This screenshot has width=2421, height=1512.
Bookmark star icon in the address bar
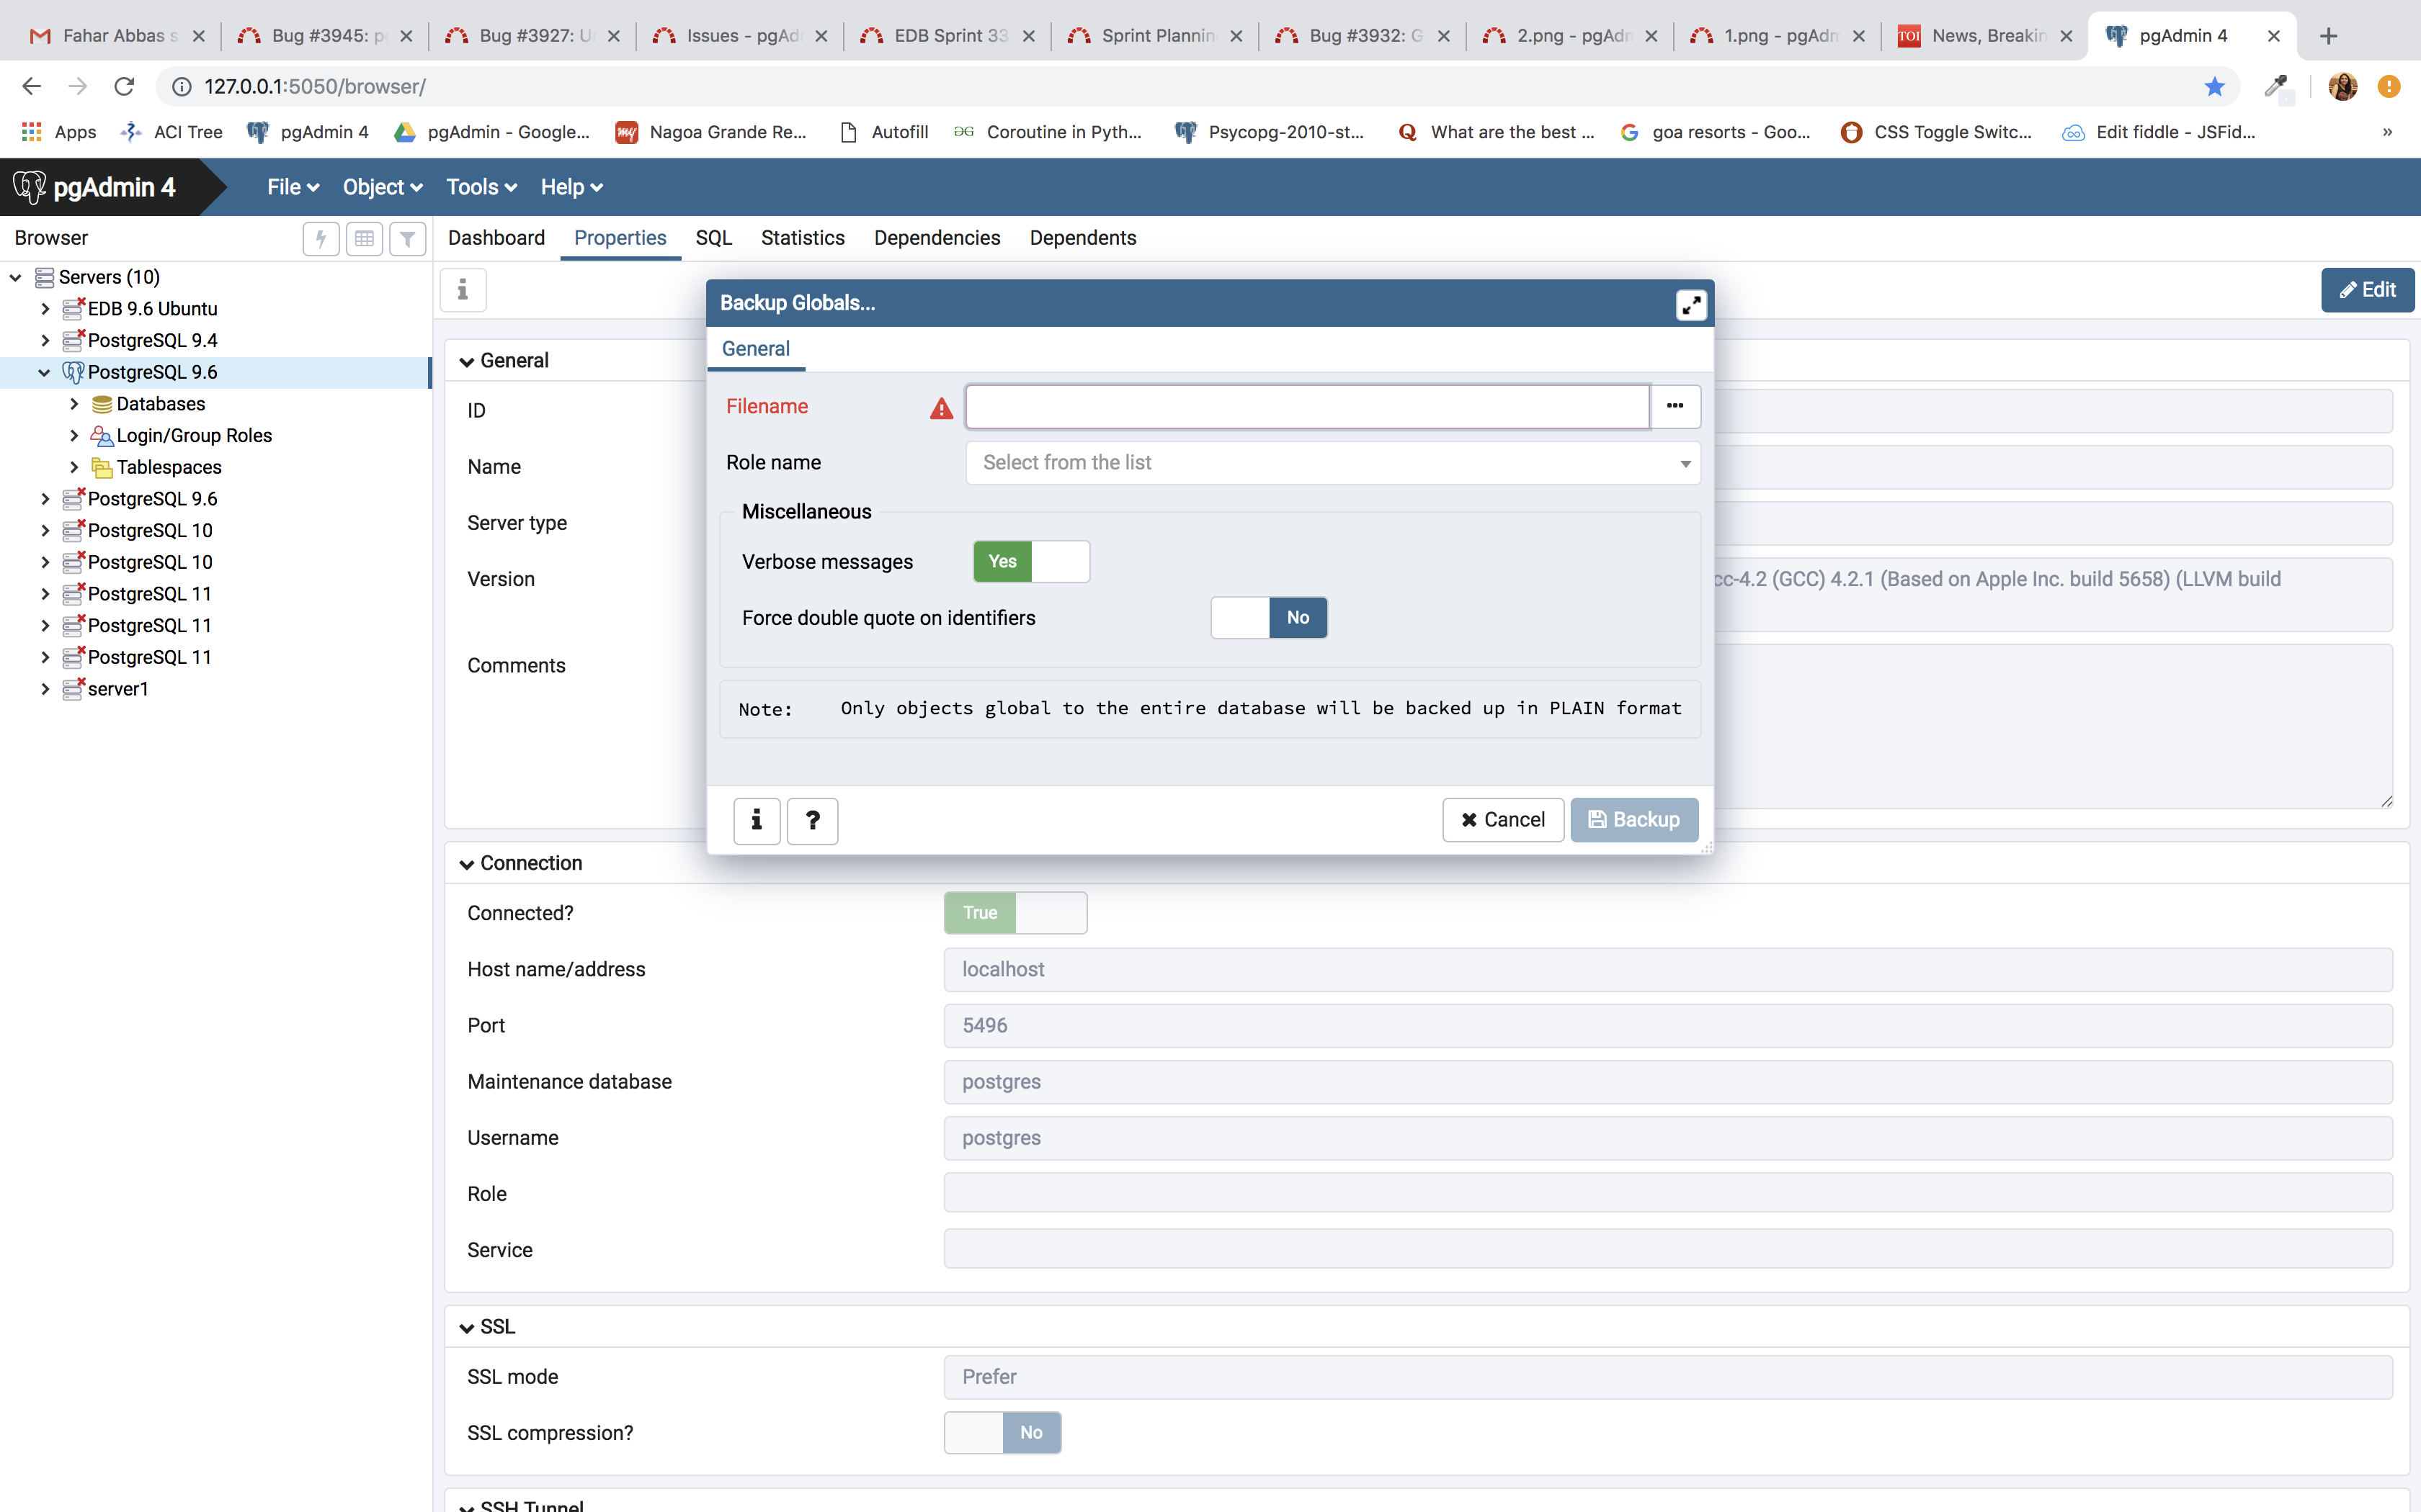(x=2214, y=87)
